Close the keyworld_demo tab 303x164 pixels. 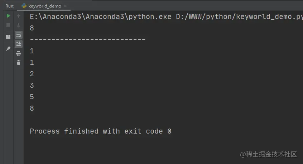pyautogui.click(x=65, y=6)
